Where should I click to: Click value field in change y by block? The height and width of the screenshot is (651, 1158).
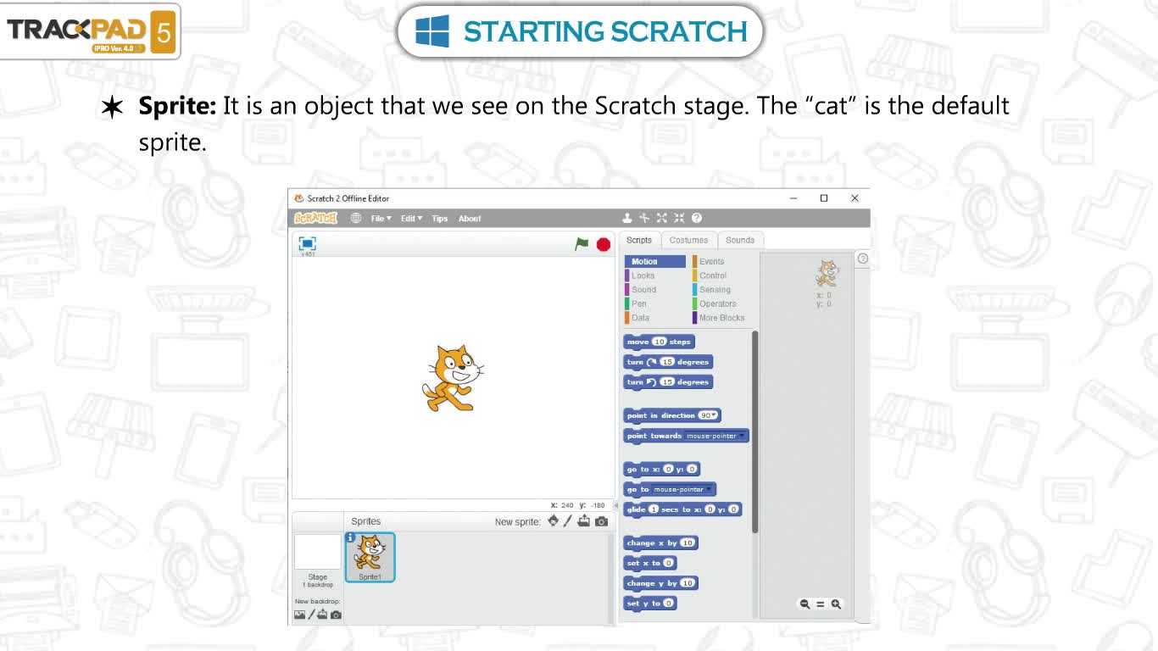pyautogui.click(x=688, y=583)
